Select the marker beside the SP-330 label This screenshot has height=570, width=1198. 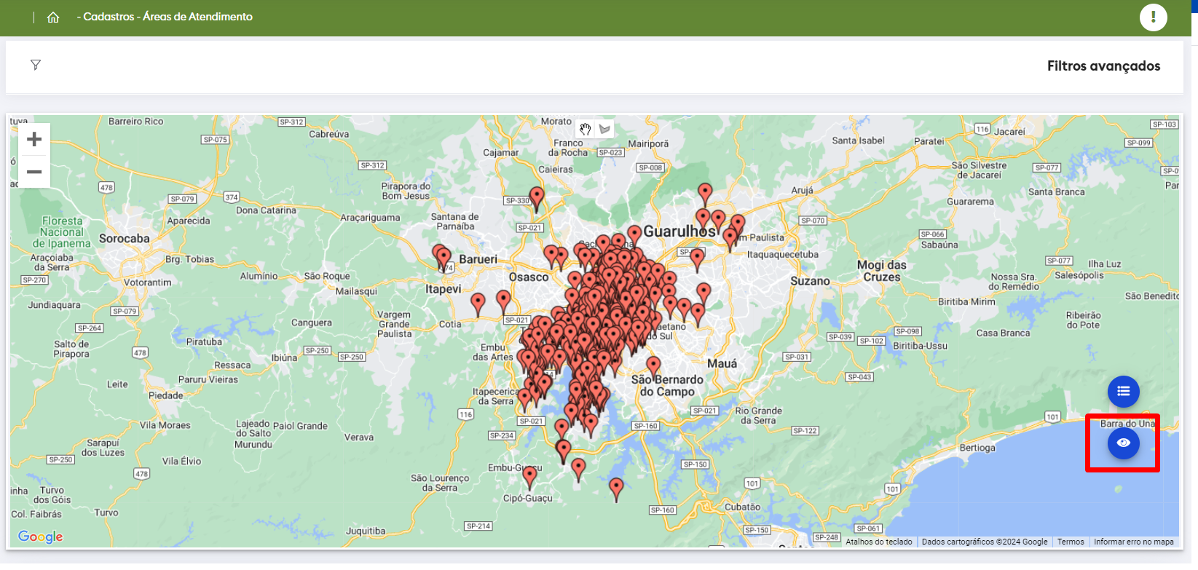[537, 197]
